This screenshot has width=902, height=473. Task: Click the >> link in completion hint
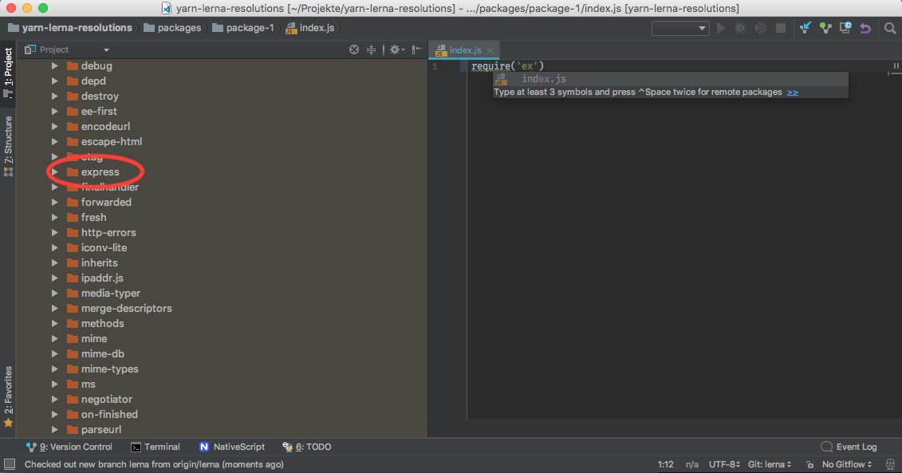pos(793,92)
